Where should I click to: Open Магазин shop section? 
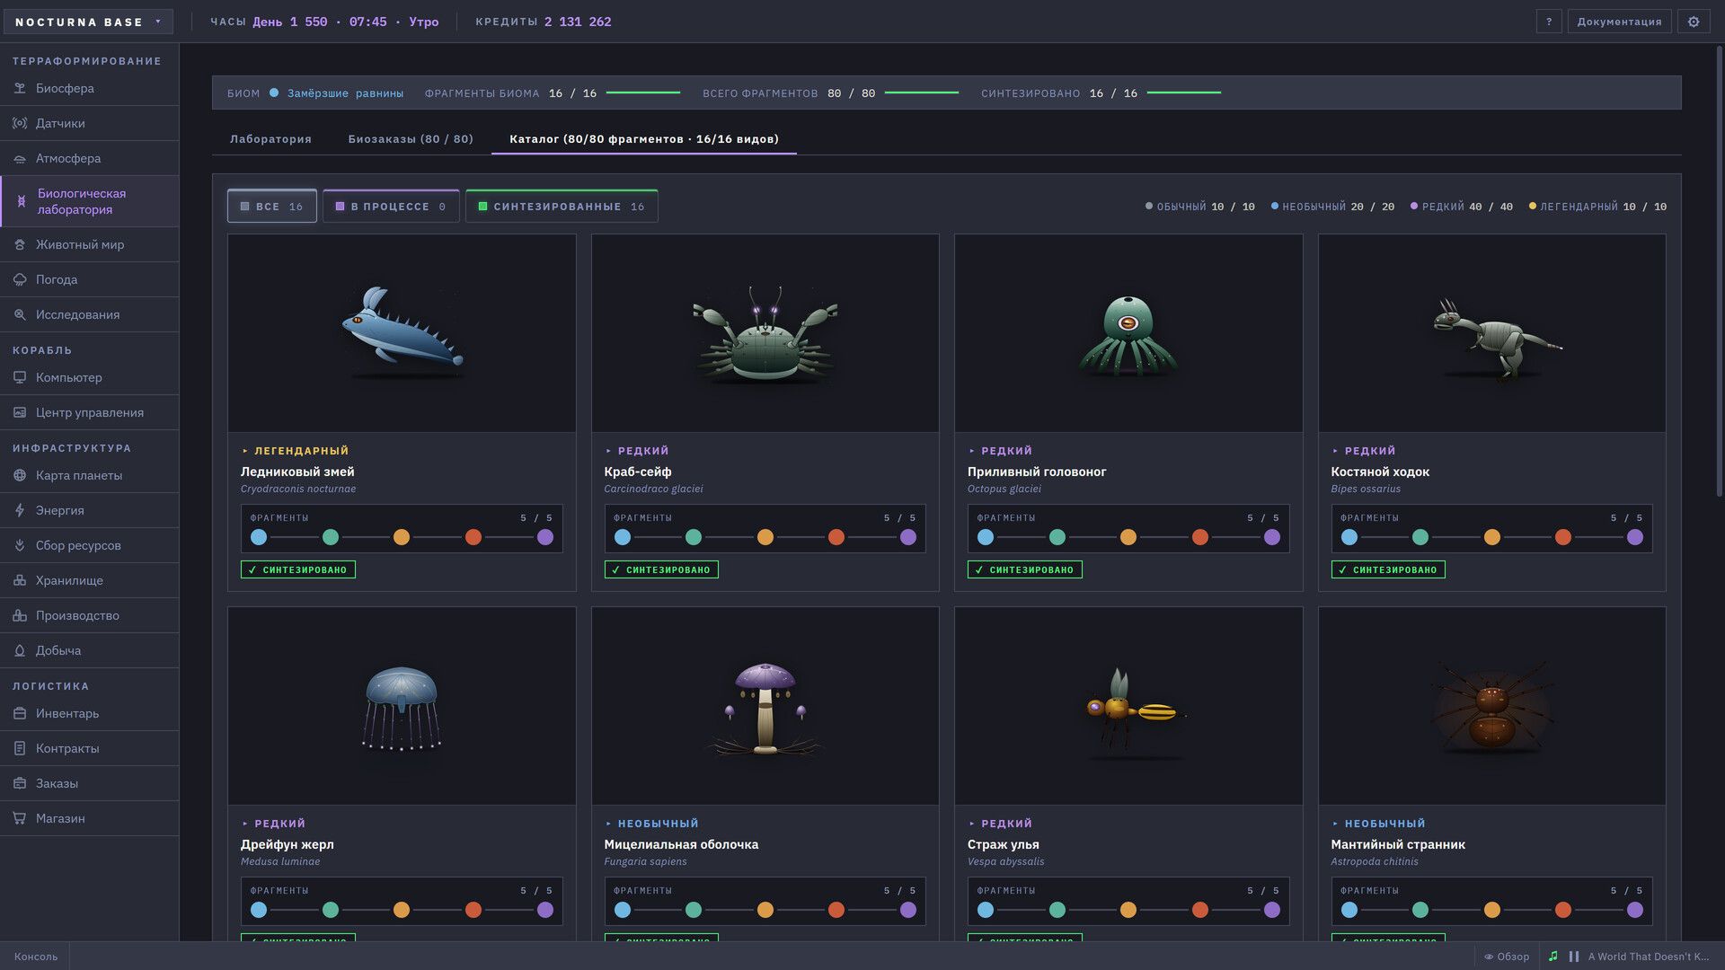[x=89, y=818]
